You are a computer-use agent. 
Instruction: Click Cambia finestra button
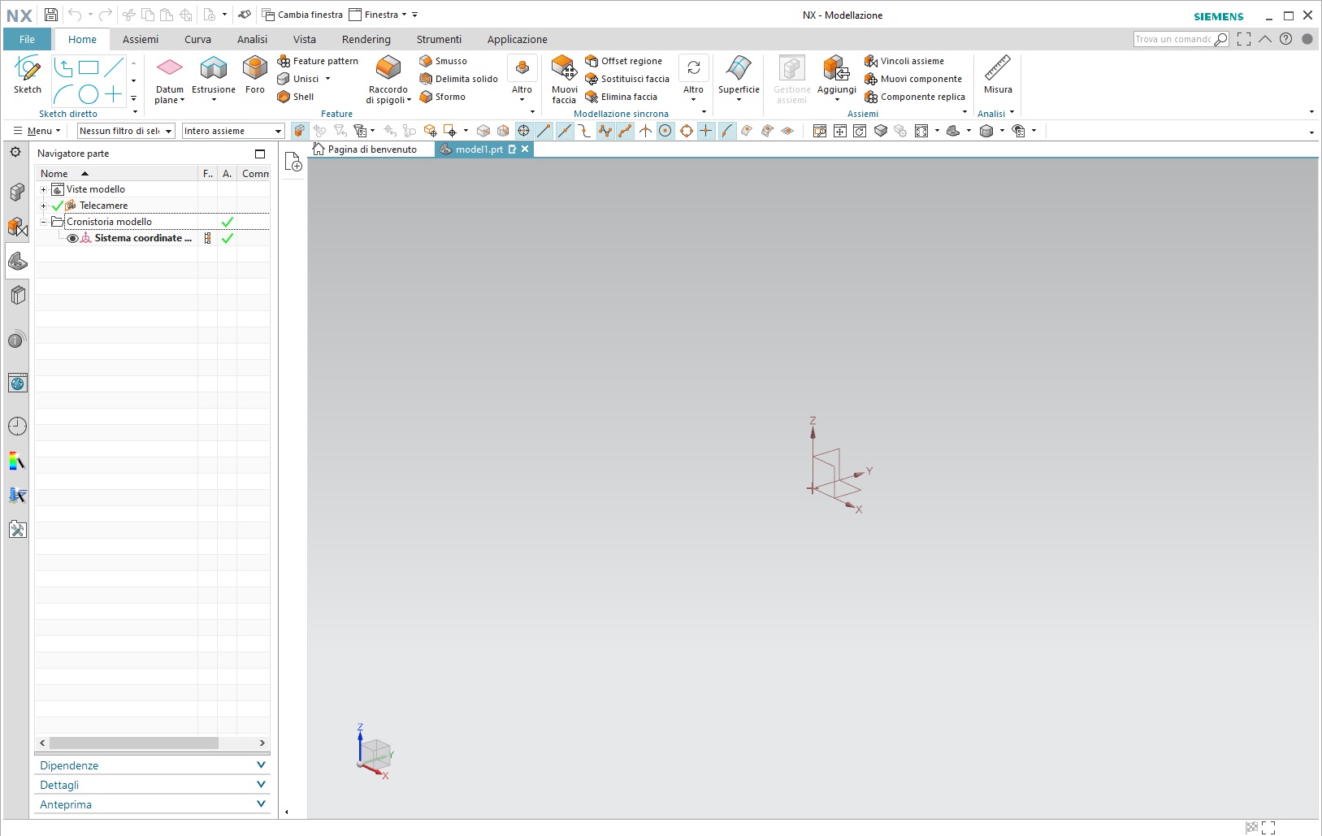pos(302,15)
